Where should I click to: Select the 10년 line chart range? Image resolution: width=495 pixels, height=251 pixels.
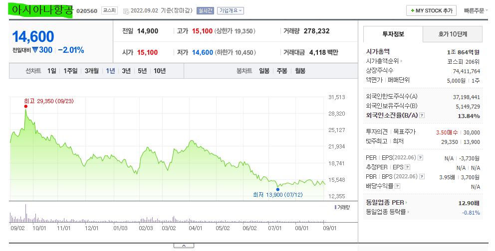click(160, 71)
